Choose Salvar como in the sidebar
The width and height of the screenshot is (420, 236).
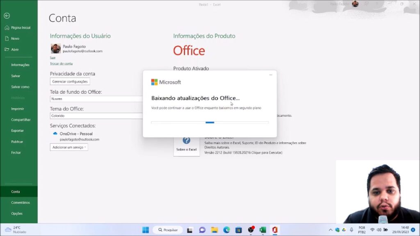point(20,87)
